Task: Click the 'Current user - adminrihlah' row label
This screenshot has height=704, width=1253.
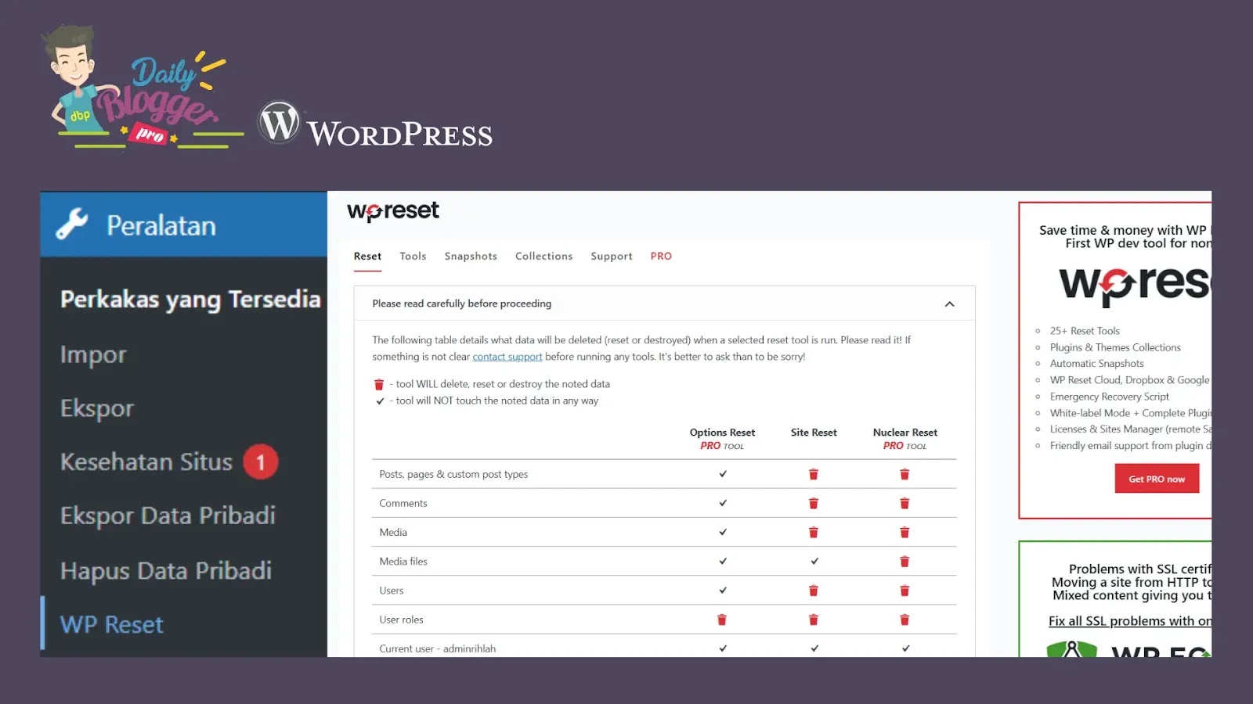Action: point(437,648)
